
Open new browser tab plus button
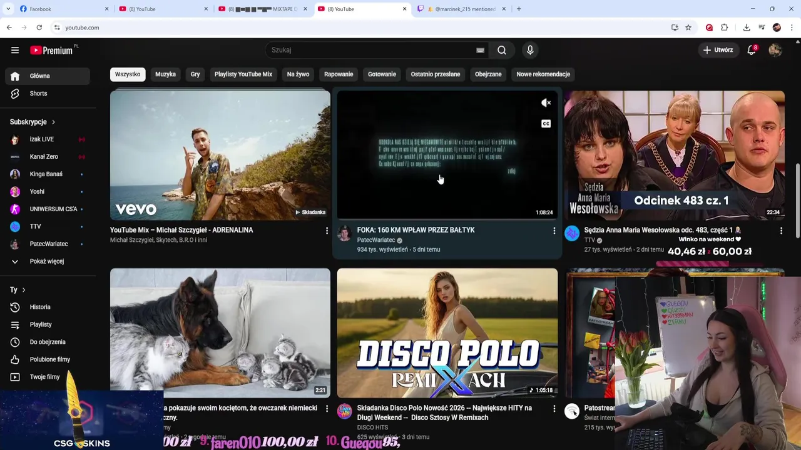(x=519, y=9)
